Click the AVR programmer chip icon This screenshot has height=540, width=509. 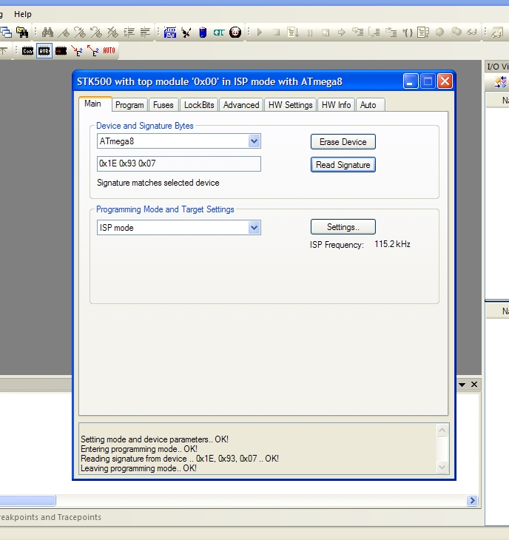(44, 51)
